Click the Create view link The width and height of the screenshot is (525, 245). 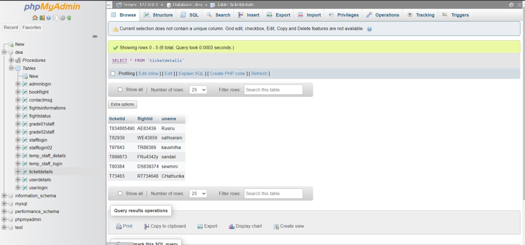[289, 226]
